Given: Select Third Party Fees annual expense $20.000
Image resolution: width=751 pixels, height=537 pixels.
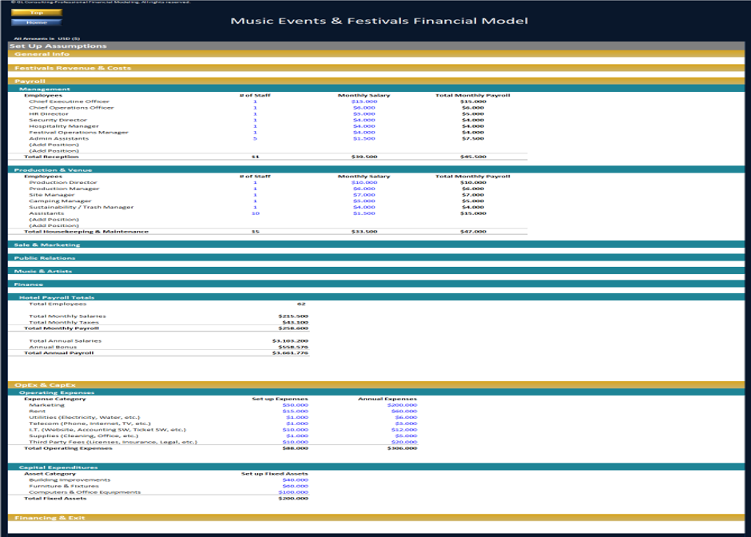Looking at the screenshot, I should click(x=403, y=442).
